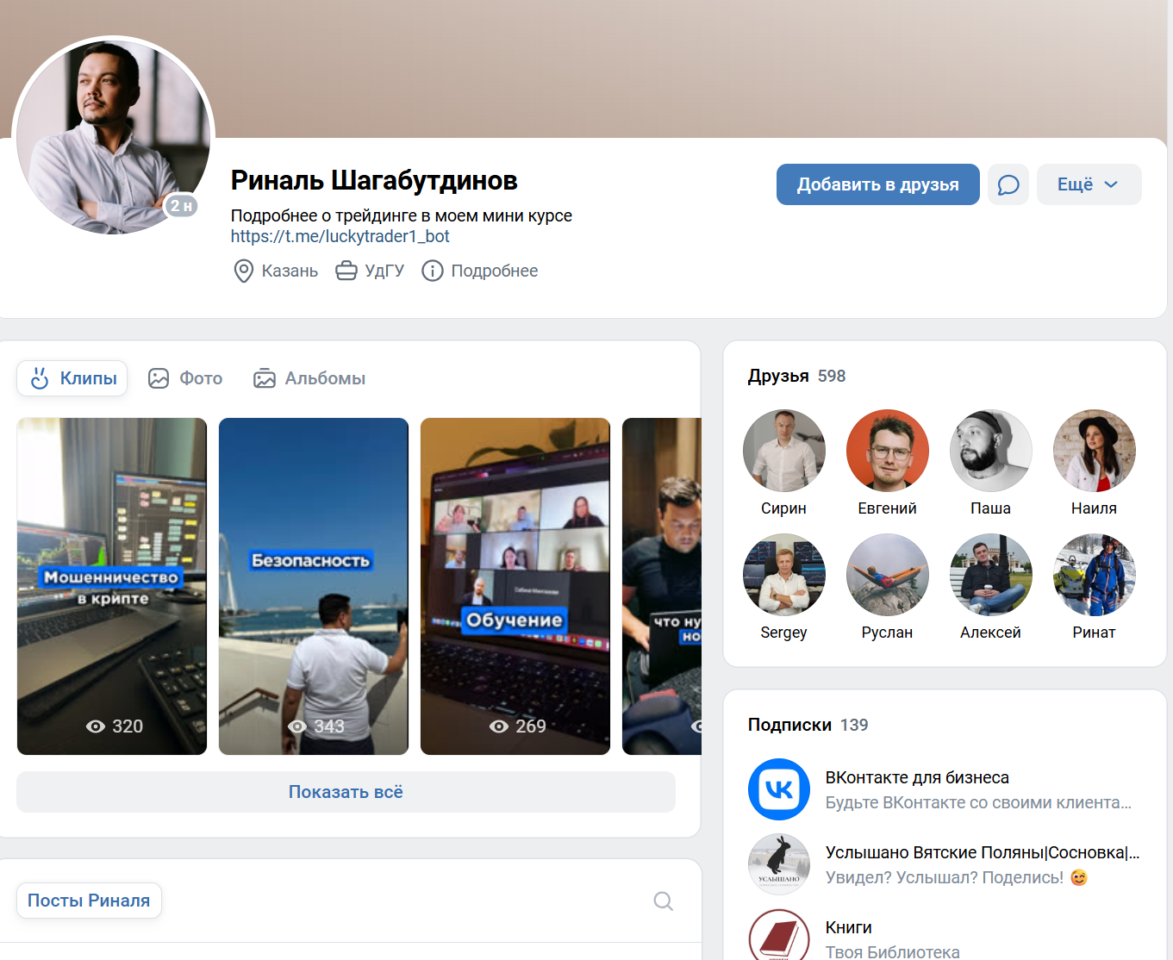This screenshot has width=1173, height=960.
Task: Click the Казань city text
Action: click(290, 271)
